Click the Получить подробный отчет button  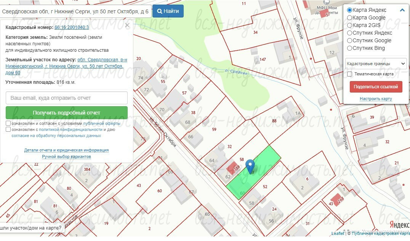tap(67, 113)
